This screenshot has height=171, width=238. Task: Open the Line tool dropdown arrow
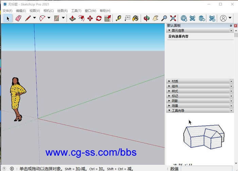[34, 18]
